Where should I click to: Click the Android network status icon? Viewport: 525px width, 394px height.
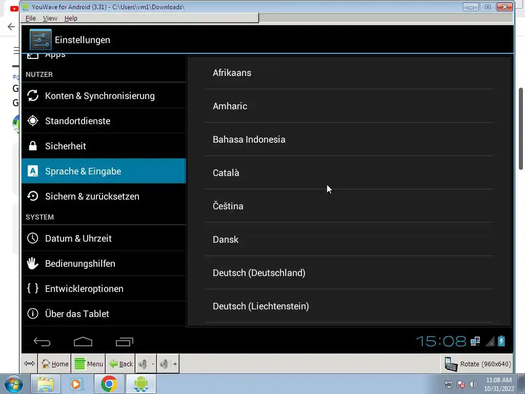[475, 341]
